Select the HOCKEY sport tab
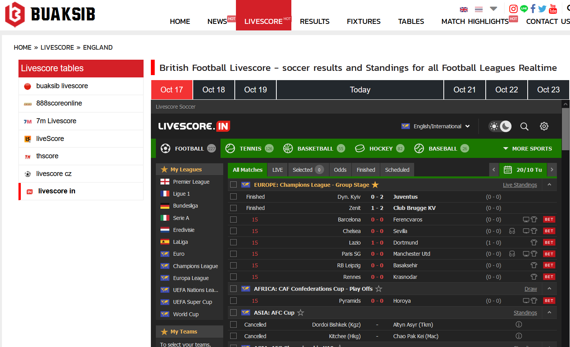 (379, 149)
